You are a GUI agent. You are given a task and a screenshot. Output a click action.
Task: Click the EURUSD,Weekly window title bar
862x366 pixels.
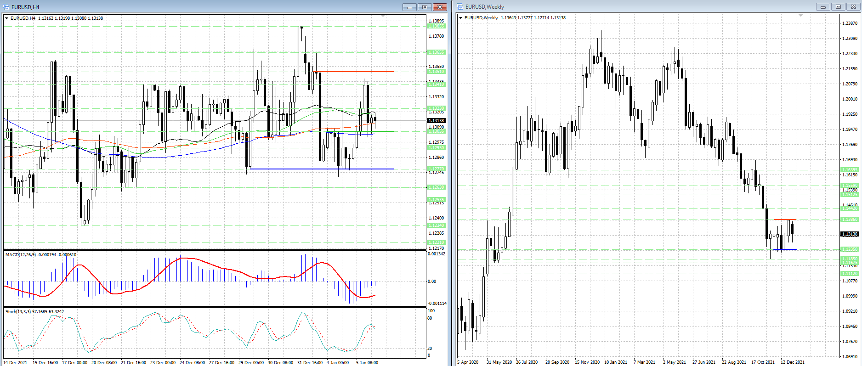point(643,7)
